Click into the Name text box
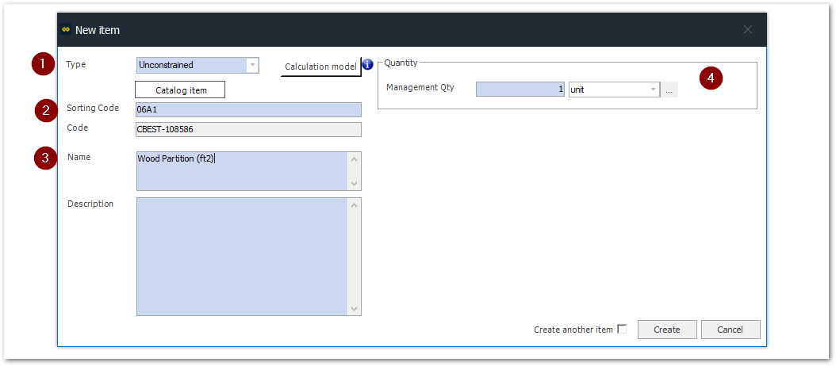The height and width of the screenshot is (366, 836). click(x=242, y=171)
